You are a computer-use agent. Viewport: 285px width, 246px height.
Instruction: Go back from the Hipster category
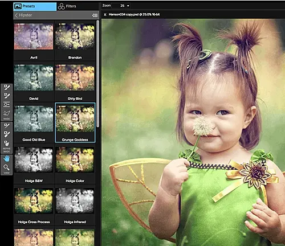(16, 15)
